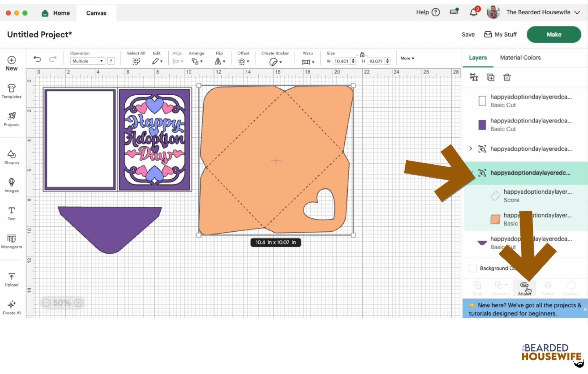This screenshot has height=374, width=588.
Task: Click the Make button
Action: pyautogui.click(x=553, y=34)
